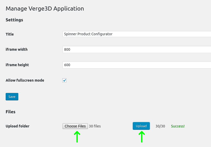Click the Title label

click(x=10, y=34)
